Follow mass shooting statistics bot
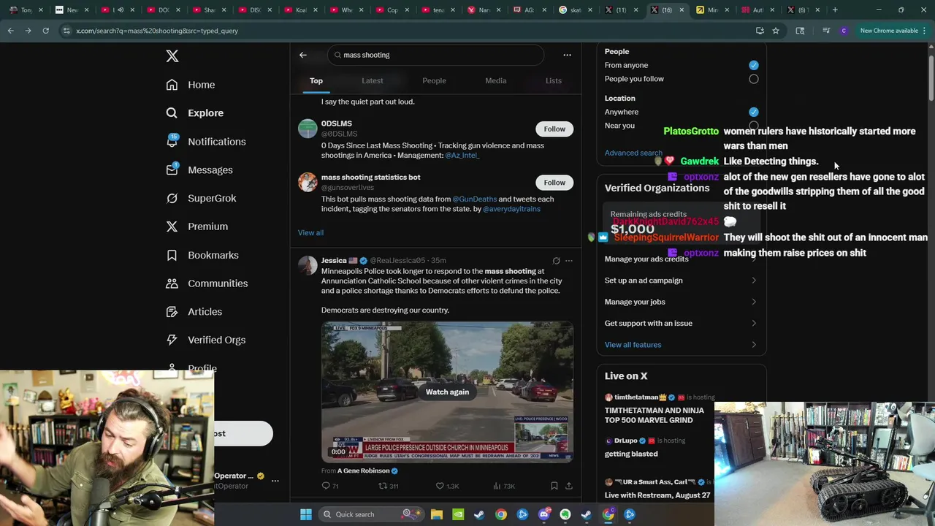This screenshot has height=526, width=935. [554, 183]
